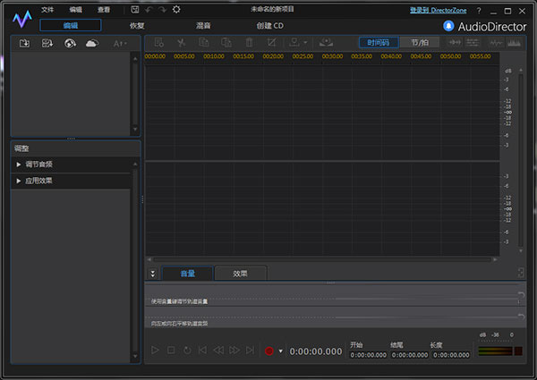Click the blue notification bell icon
Viewport: 537px width, 380px height.
pos(448,26)
